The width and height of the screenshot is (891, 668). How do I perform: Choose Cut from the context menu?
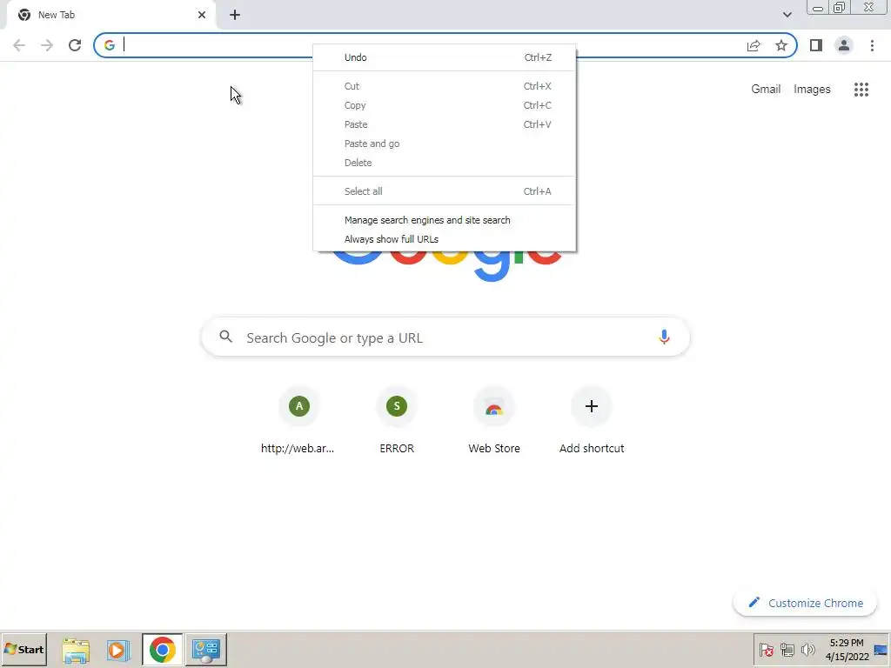point(445,86)
